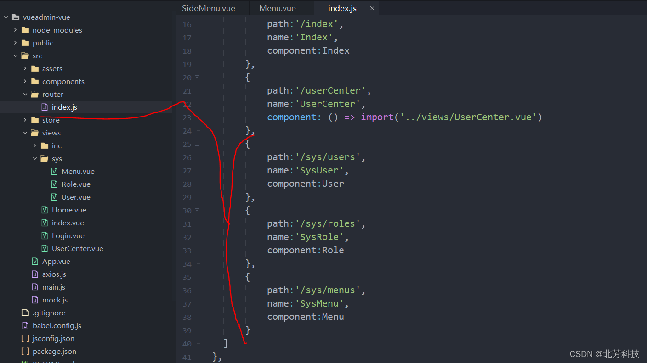This screenshot has width=647, height=363.
Task: Expand the node_modules folder arrow
Action: (x=15, y=30)
